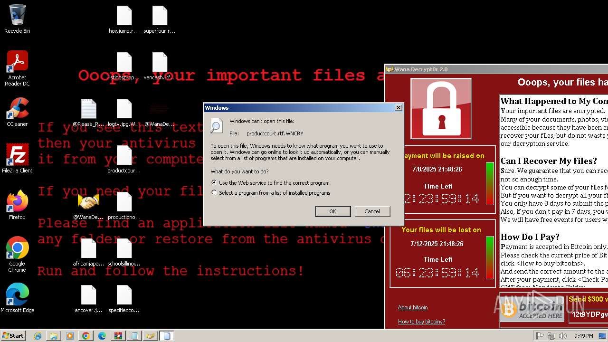This screenshot has width=608, height=342.
Task: Click the 'Can I Recover My Files?' heading
Action: 549,161
